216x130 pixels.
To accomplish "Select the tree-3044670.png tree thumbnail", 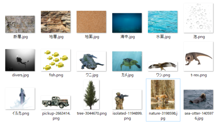I will [x=91, y=95].
